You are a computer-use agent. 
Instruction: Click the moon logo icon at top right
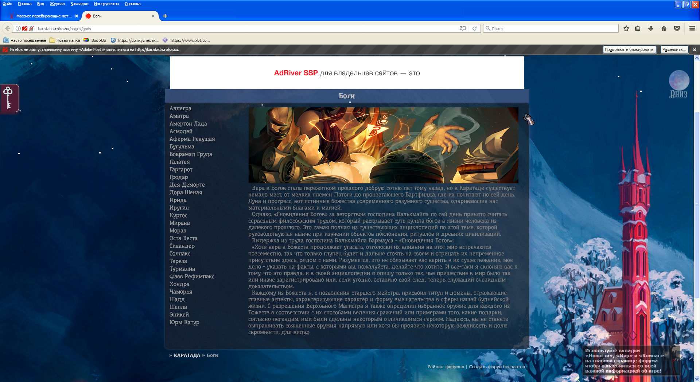679,84
